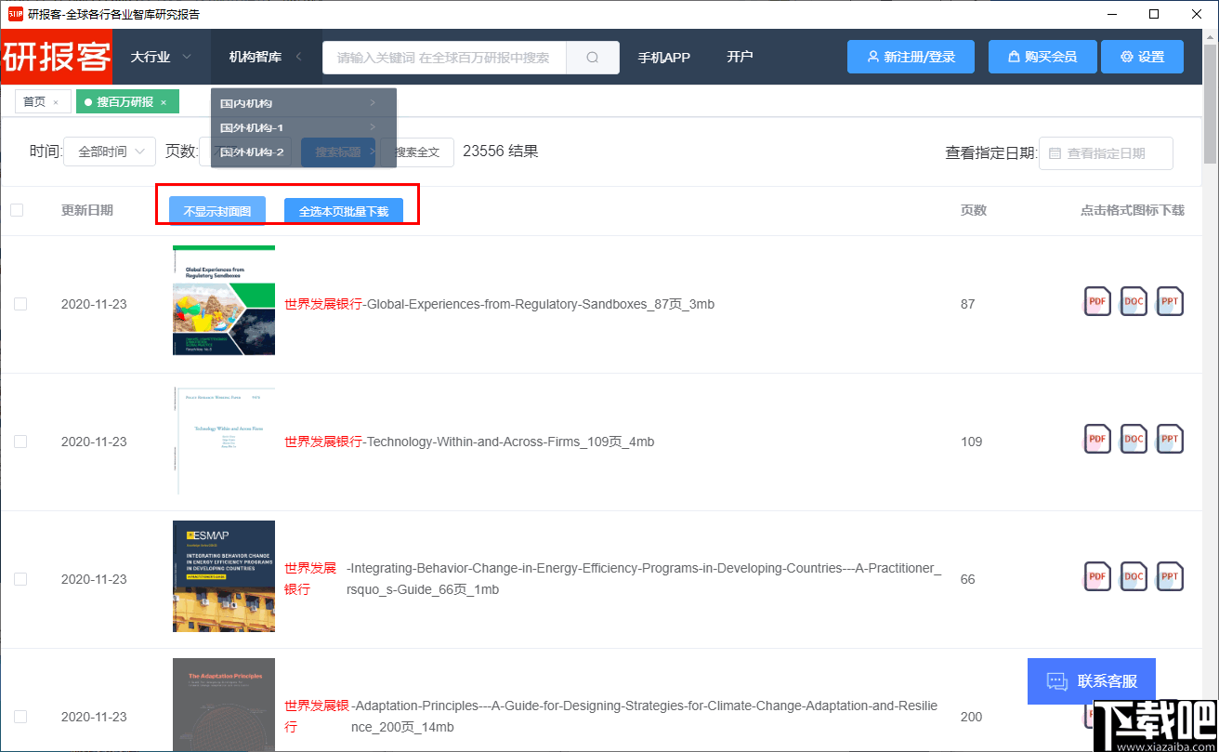Click page count 109 in the second row

(x=972, y=442)
